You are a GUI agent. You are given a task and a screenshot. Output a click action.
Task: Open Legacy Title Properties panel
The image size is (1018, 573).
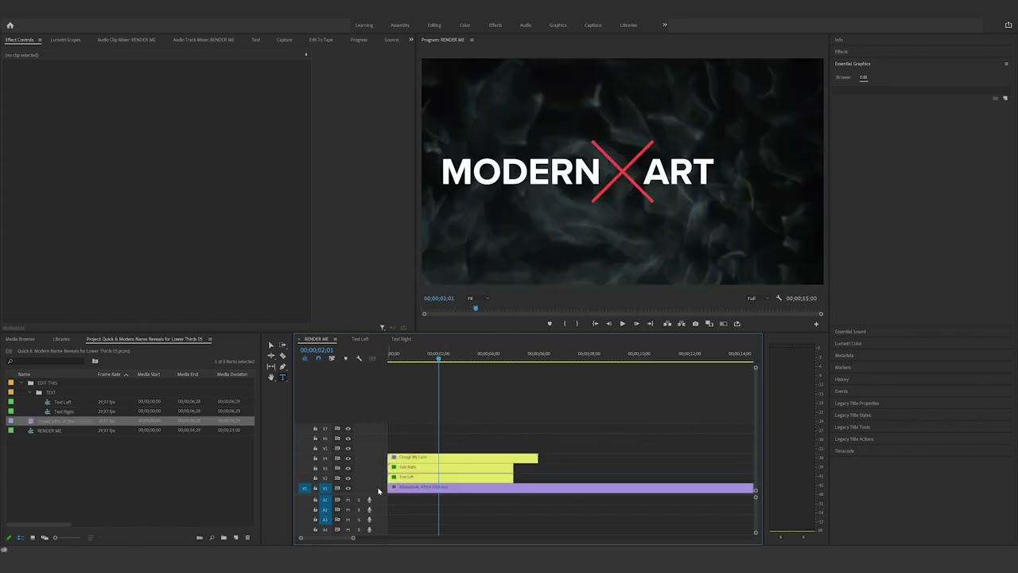(x=857, y=403)
